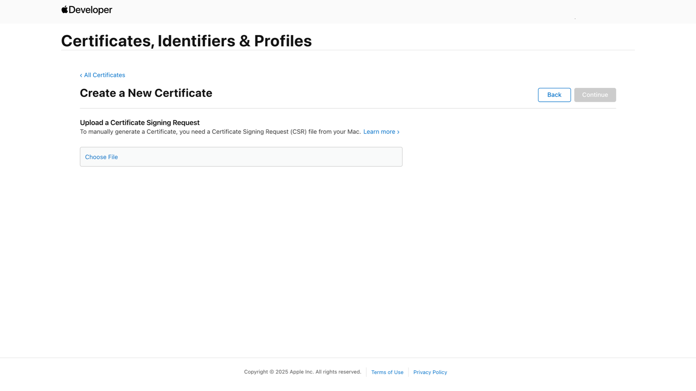Viewport: 696px width, 391px height.
Task: Click Choose File to pick a CSR
Action: (x=101, y=157)
